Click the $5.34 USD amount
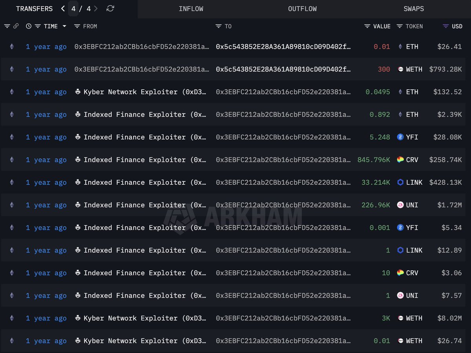 (x=451, y=228)
